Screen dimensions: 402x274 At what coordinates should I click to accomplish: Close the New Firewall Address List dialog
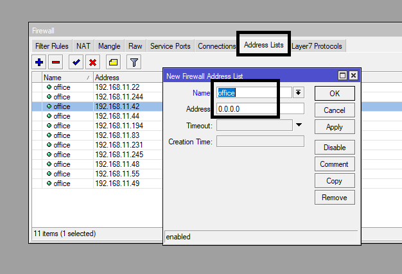[x=353, y=76]
